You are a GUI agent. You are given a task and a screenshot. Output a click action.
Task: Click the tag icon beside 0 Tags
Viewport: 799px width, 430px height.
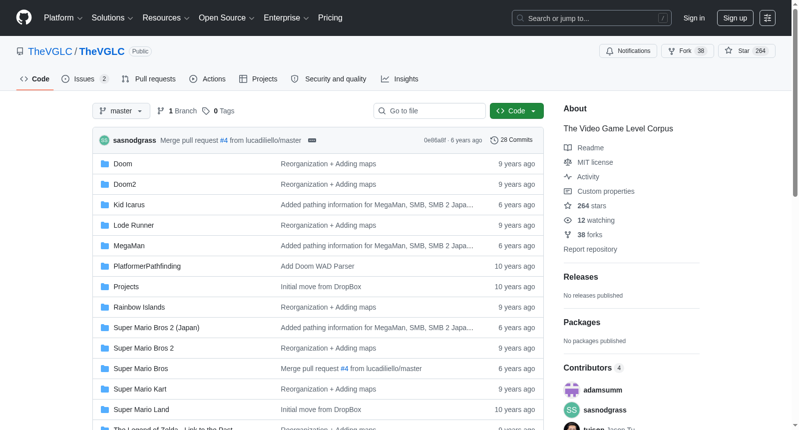pos(206,111)
